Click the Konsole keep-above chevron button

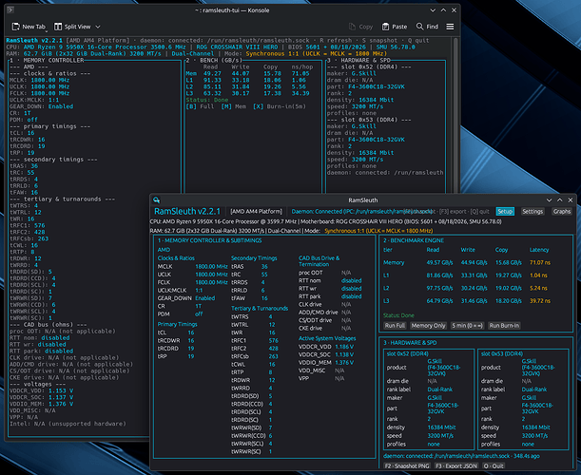(x=433, y=10)
